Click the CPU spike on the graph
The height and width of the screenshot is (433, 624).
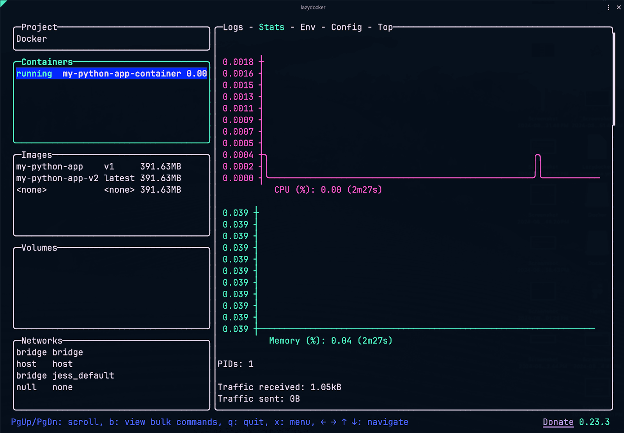point(538,164)
